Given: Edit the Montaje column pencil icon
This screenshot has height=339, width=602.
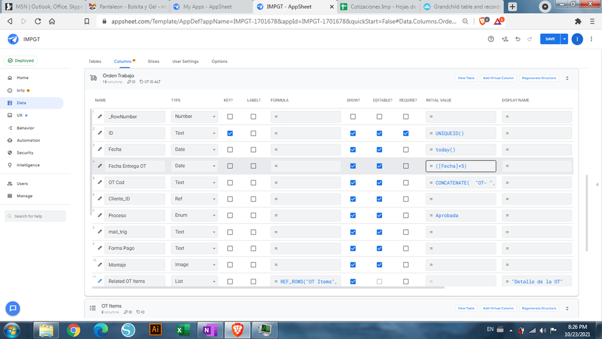Looking at the screenshot, I should click(100, 264).
